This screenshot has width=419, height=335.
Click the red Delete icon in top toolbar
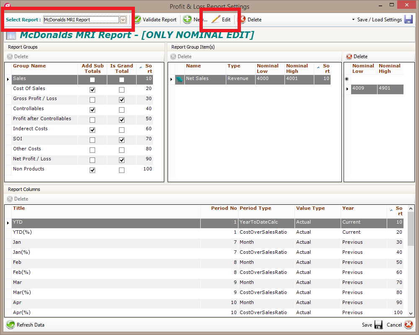tap(242, 20)
